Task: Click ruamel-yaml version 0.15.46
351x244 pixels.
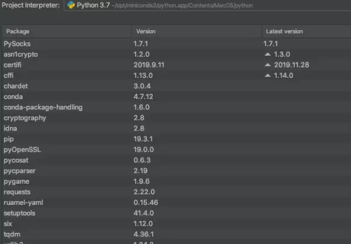Action: pos(146,202)
